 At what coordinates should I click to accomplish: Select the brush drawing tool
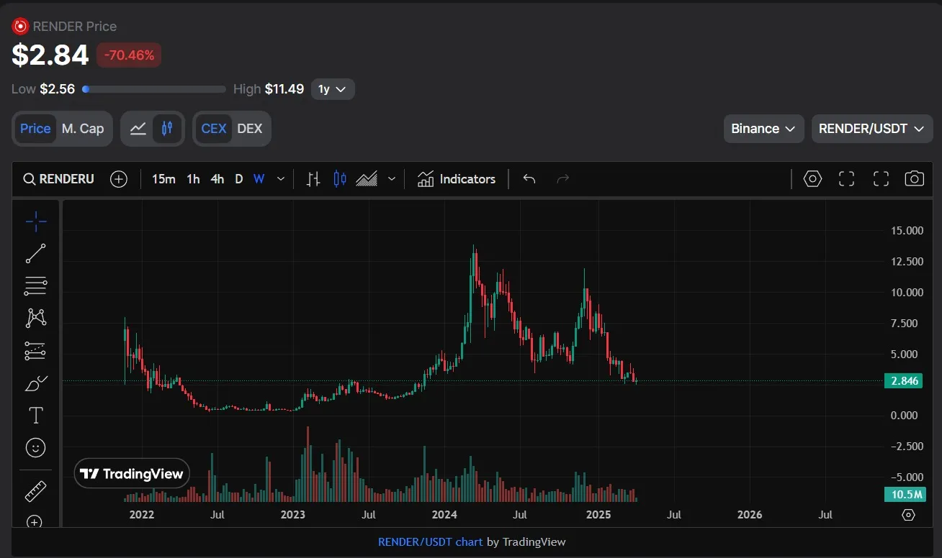(35, 383)
